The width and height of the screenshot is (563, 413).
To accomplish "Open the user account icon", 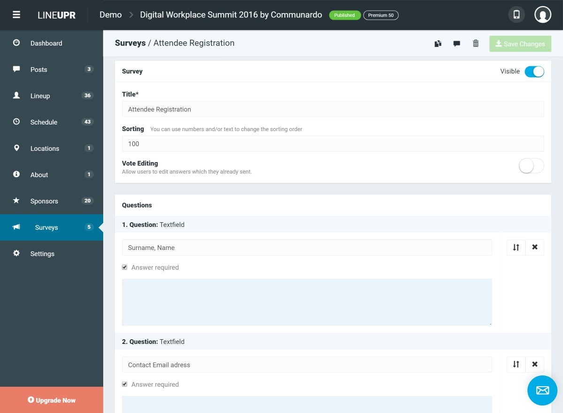I will [x=543, y=15].
